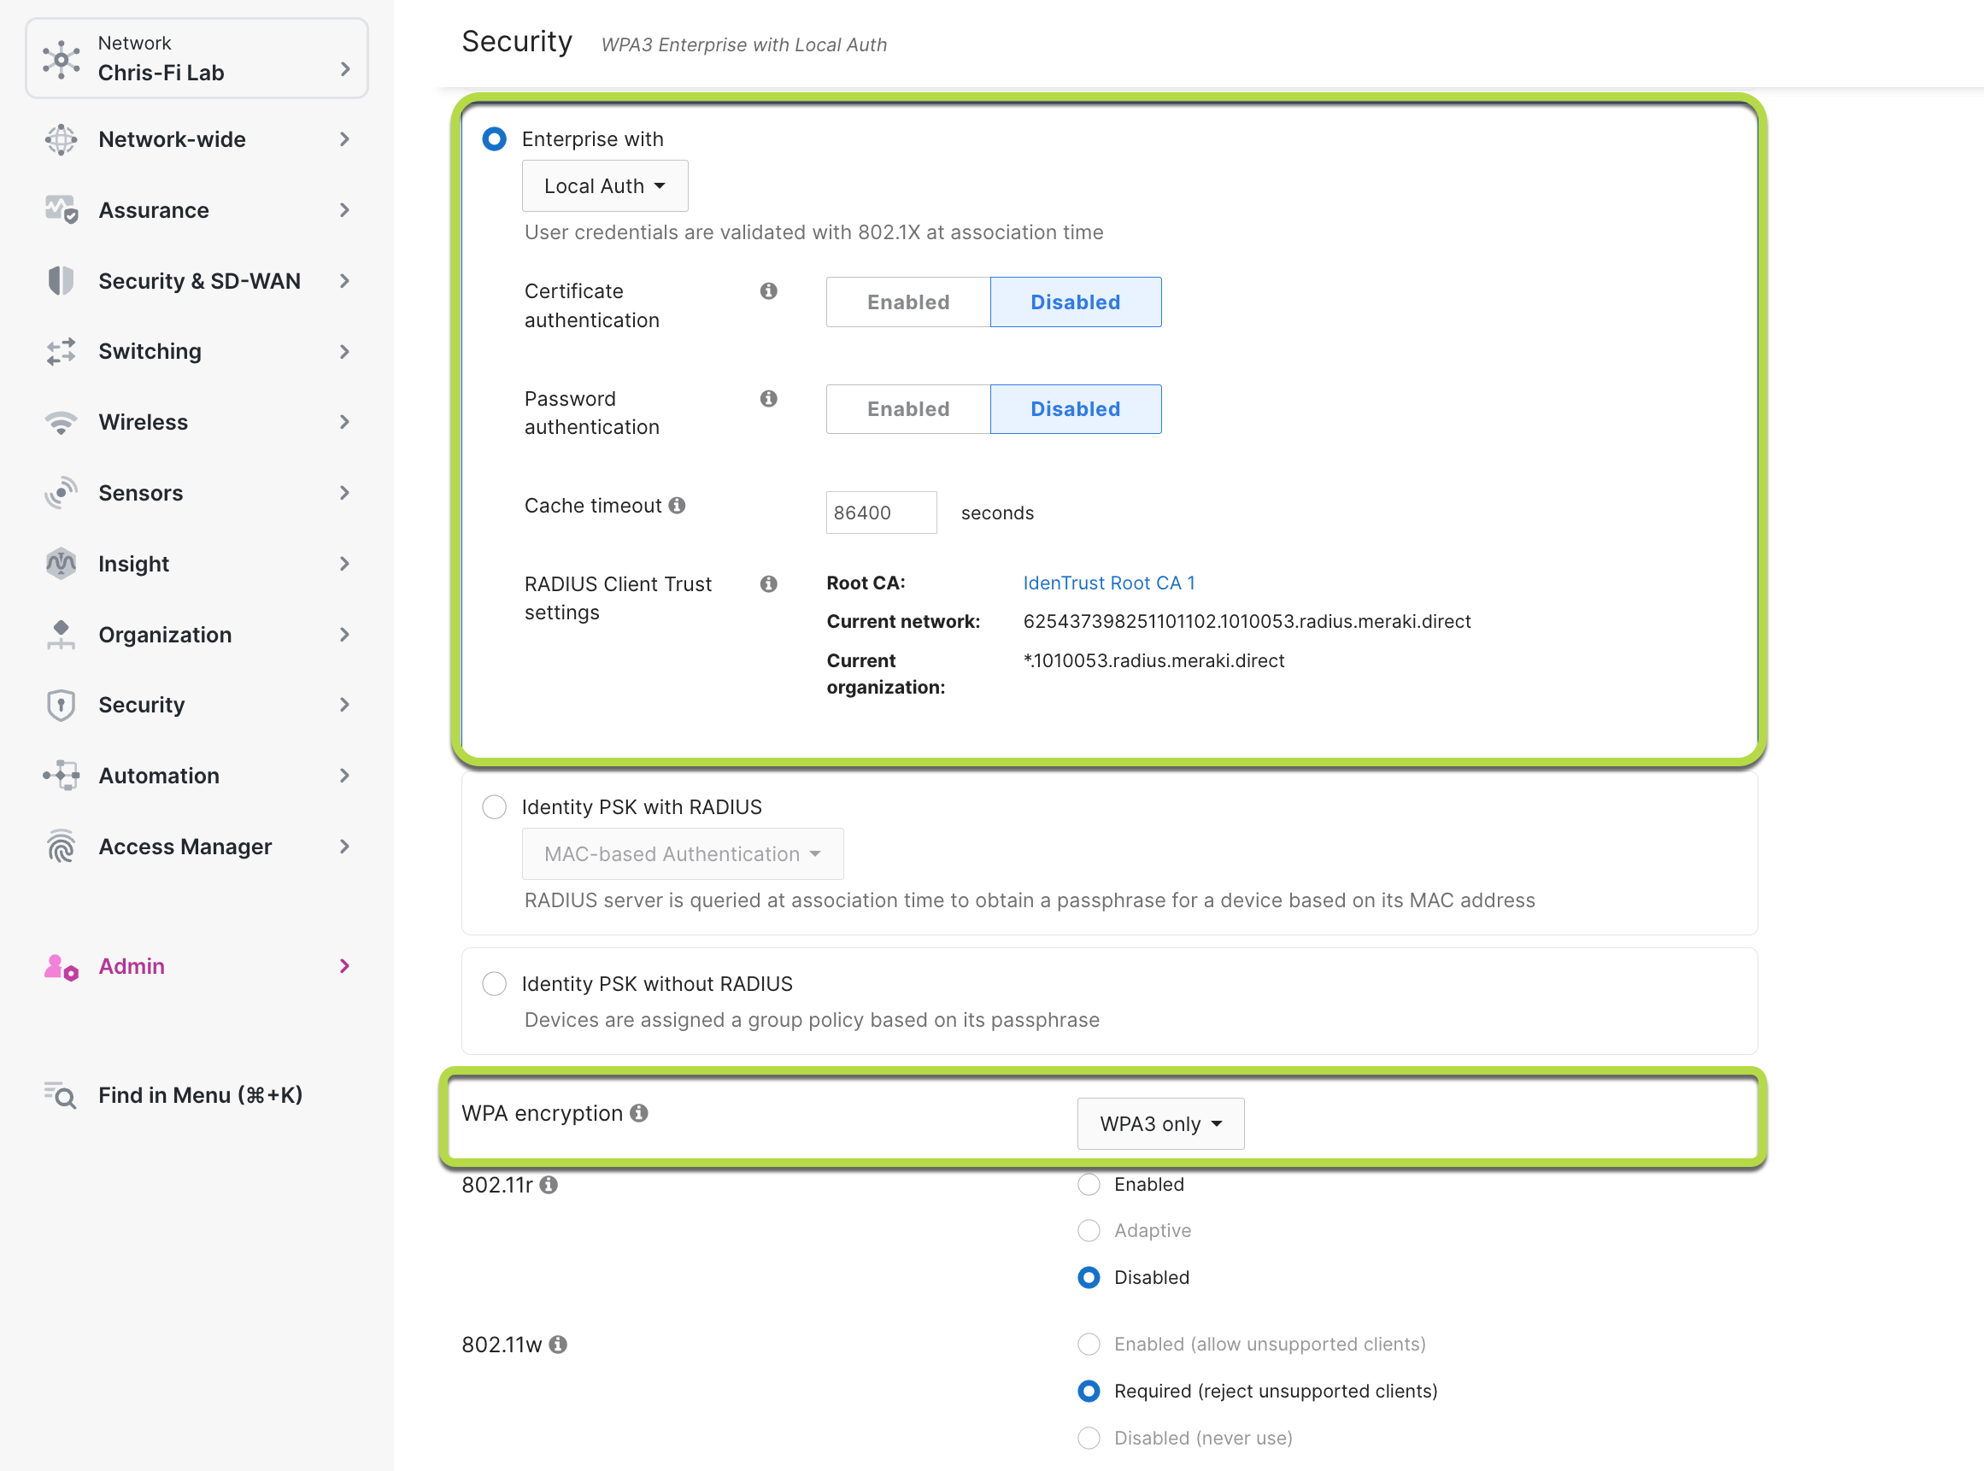The height and width of the screenshot is (1471, 1984).
Task: Expand Assurance menu chevron
Action: tap(344, 210)
